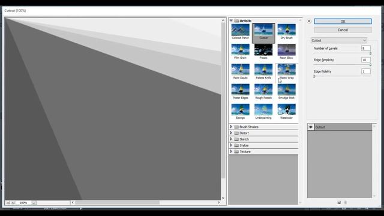Choose the Rough Pastels filter
Screen dimensions: 384x216
click(x=263, y=92)
